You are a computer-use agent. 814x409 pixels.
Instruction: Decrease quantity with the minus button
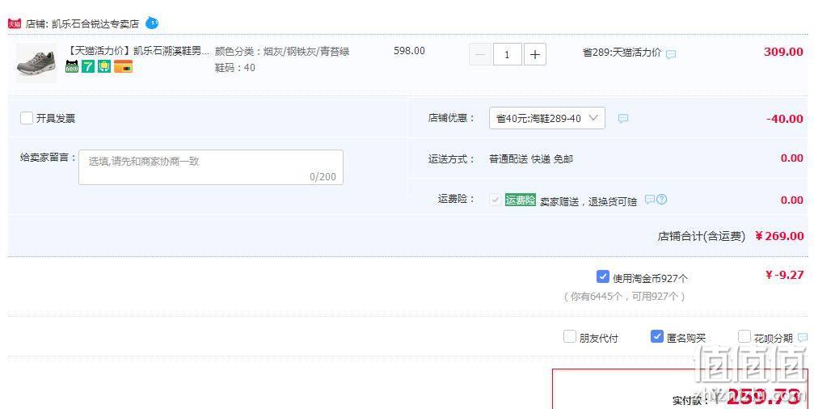[480, 54]
